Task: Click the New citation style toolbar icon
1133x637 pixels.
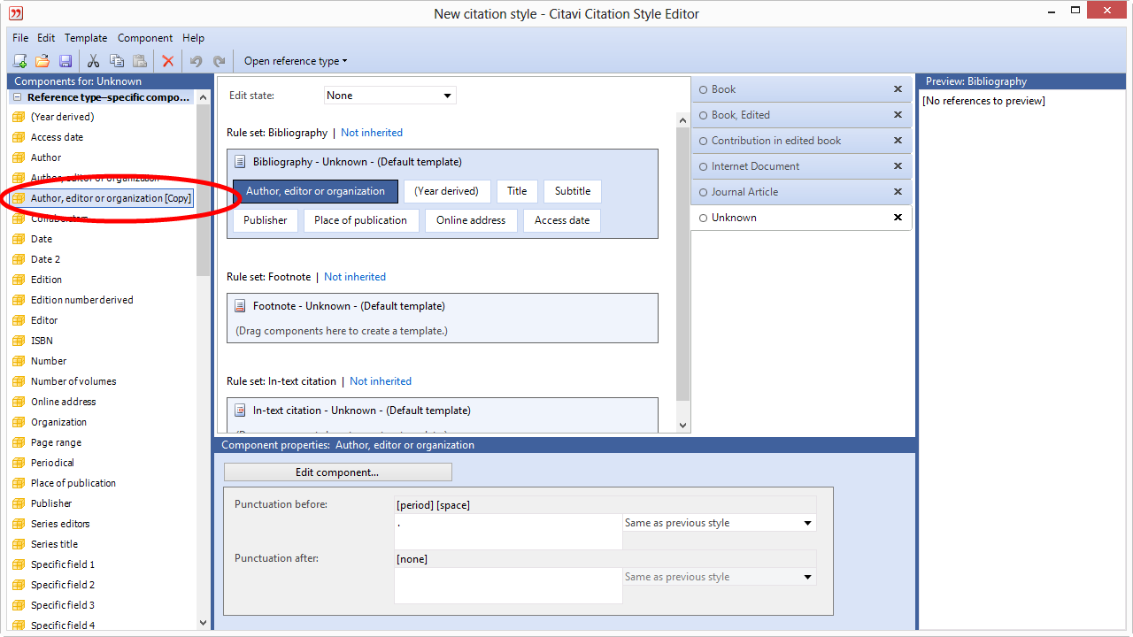Action: tap(19, 61)
